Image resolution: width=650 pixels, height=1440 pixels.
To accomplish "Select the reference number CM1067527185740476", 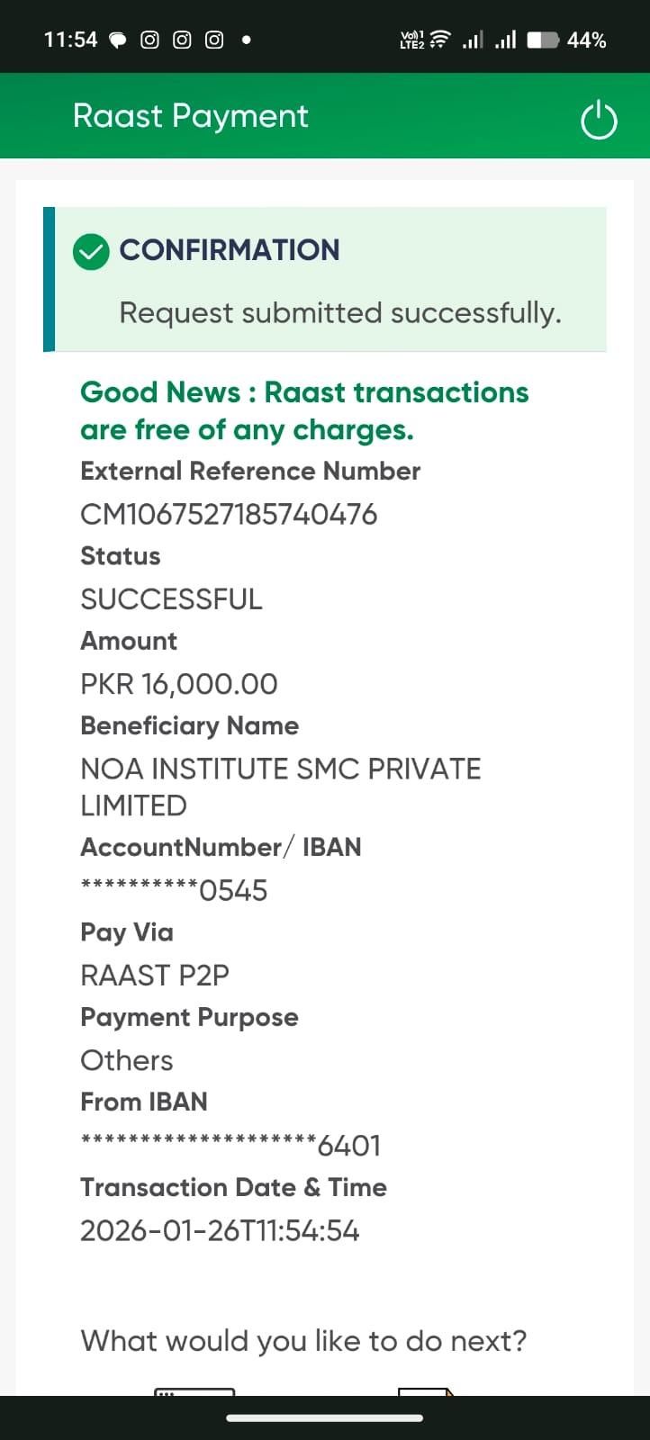I will [x=229, y=515].
